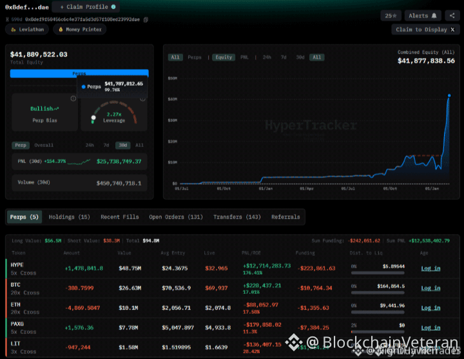
Task: Sort by Amount column header
Action: point(72,253)
